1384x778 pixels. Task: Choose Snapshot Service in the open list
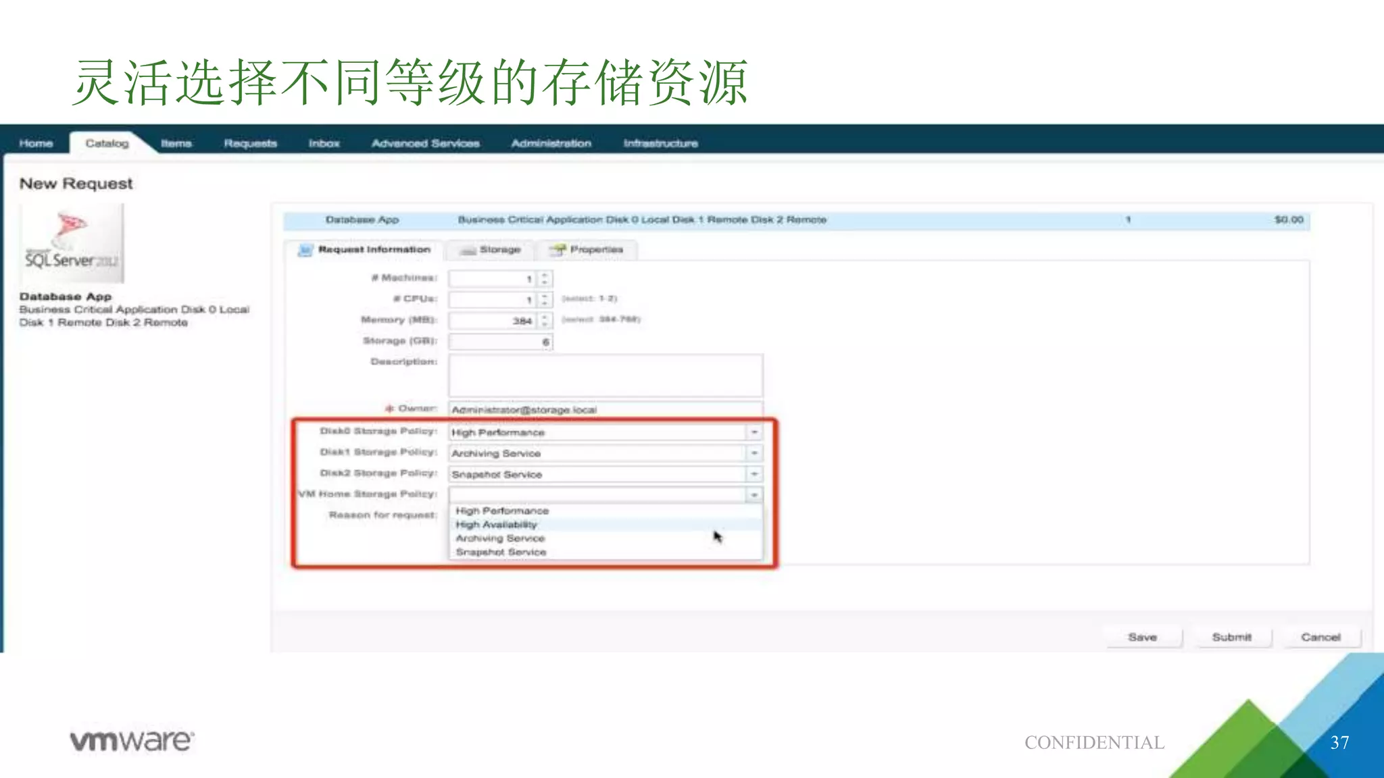point(501,552)
